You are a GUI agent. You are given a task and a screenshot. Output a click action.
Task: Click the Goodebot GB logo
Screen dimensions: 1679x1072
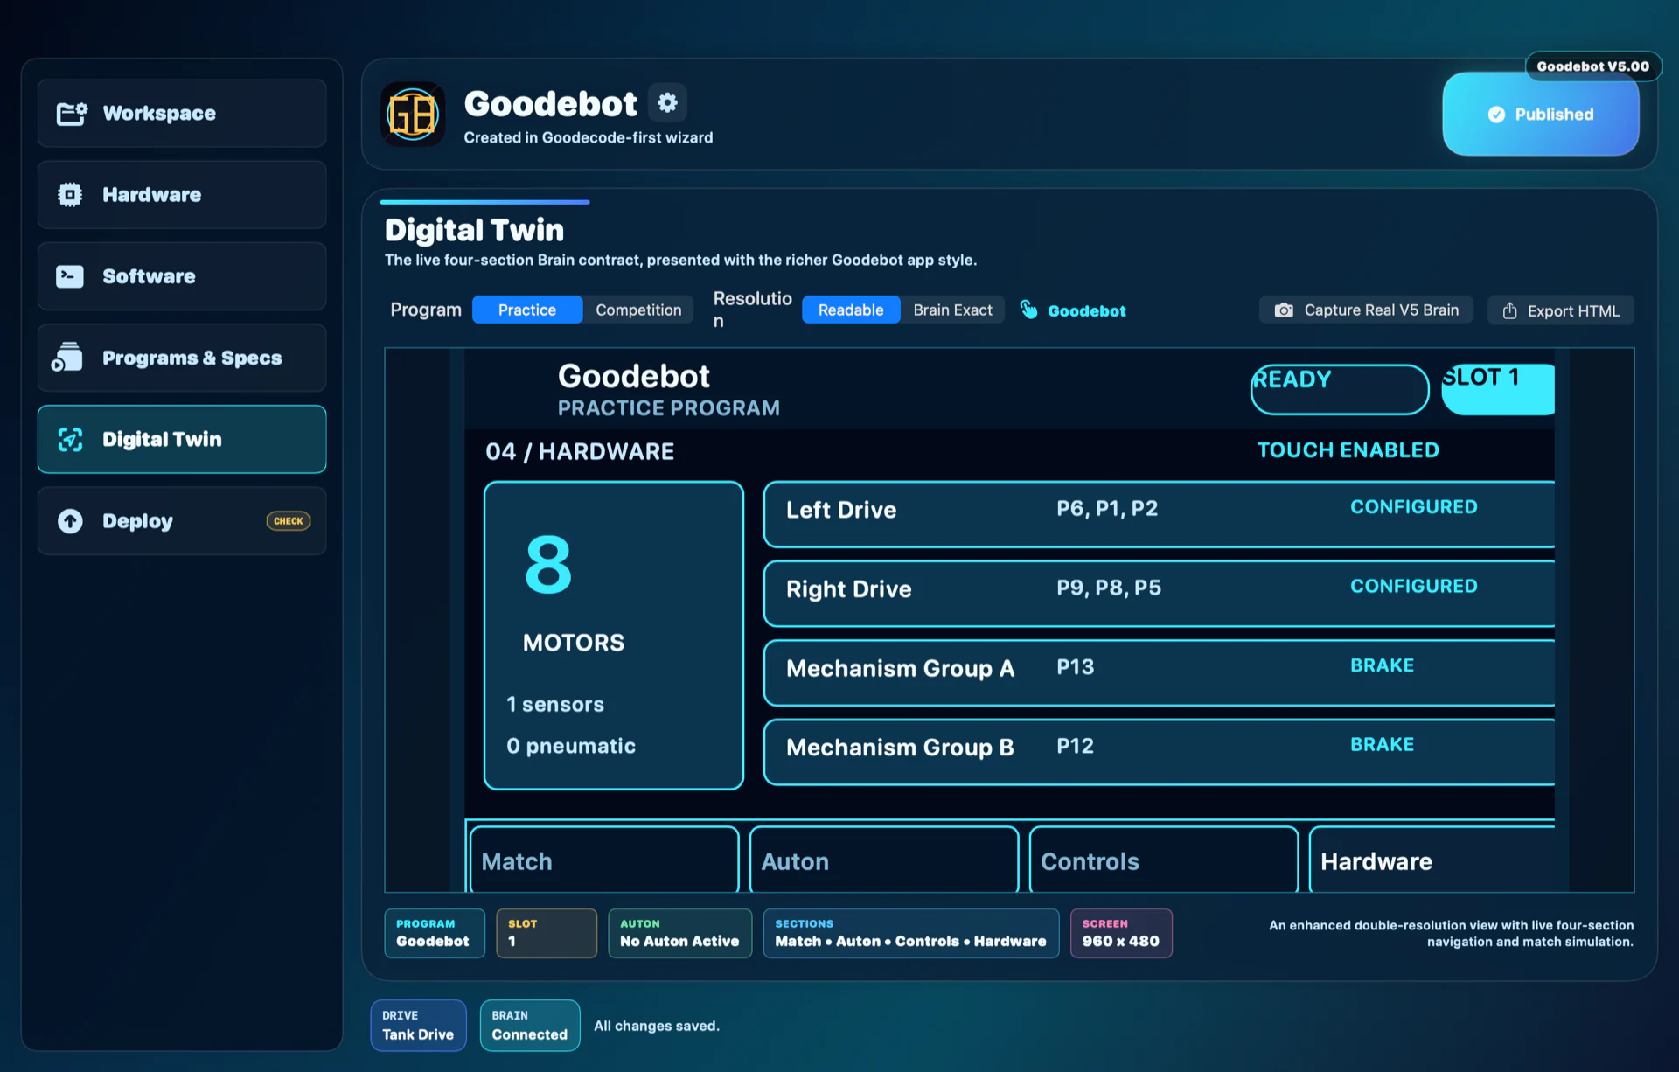coord(413,115)
